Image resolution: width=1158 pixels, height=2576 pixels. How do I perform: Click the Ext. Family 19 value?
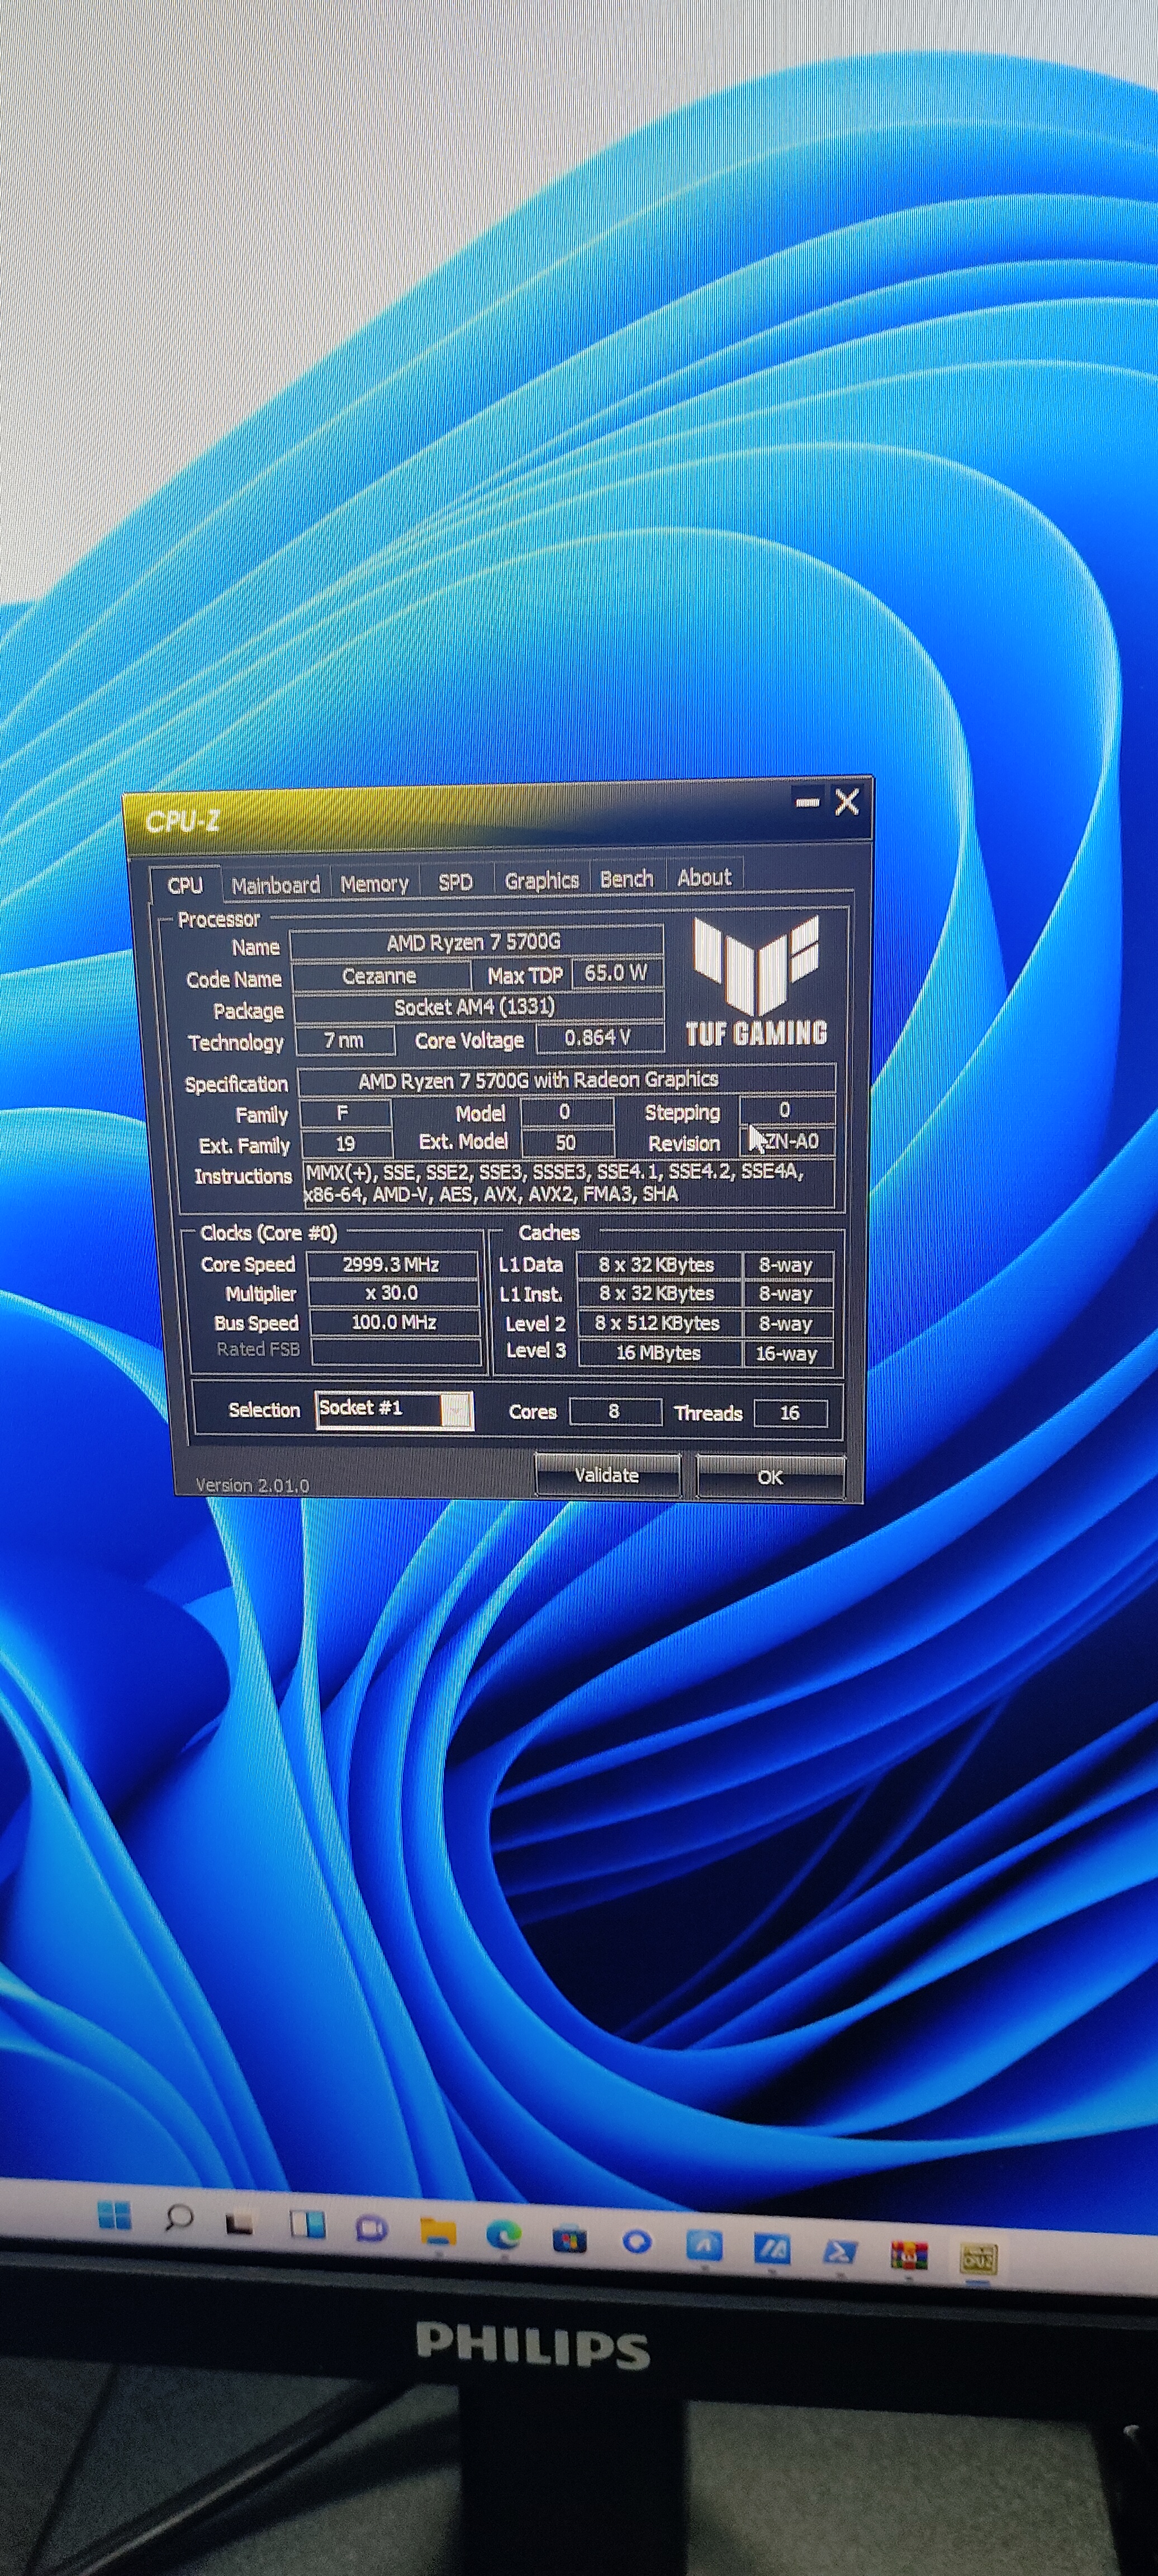coord(346,1143)
